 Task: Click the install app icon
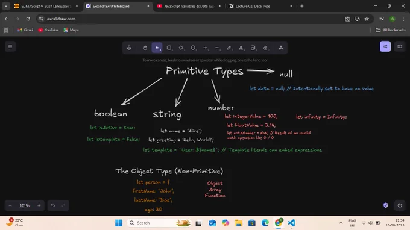point(357,19)
